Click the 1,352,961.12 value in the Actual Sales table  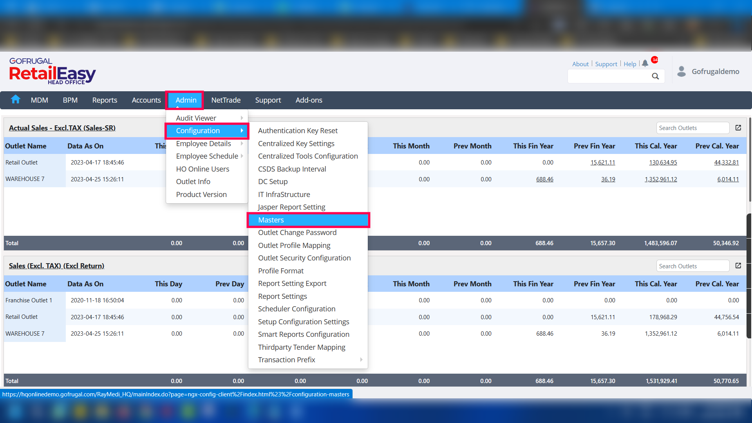tap(661, 179)
